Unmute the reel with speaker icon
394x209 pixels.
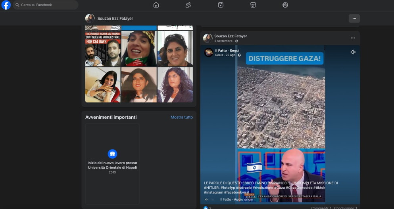353,52
